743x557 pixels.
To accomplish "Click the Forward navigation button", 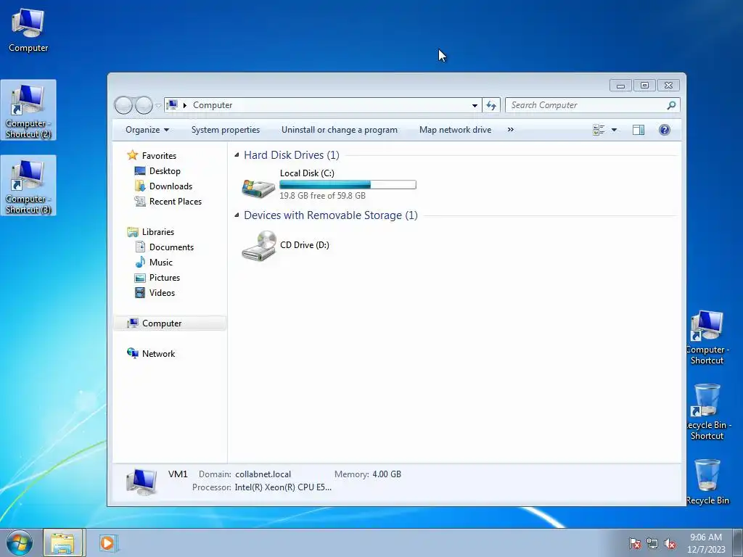I will point(144,105).
